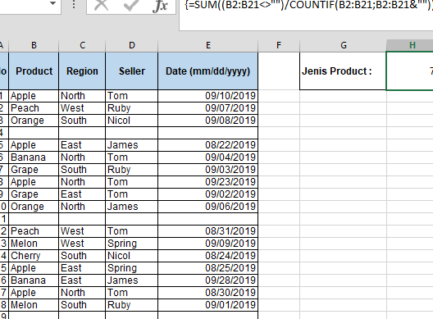This screenshot has width=433, height=319.
Task: Click Seller cell Nicol in Cherry row
Action: (x=132, y=256)
